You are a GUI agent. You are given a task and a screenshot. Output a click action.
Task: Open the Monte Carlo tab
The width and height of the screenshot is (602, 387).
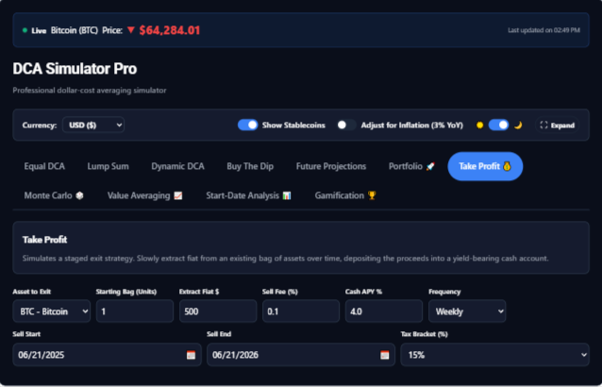(54, 195)
